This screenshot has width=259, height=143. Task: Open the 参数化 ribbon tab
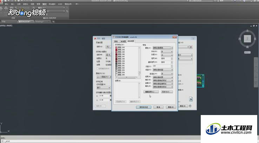26,4
